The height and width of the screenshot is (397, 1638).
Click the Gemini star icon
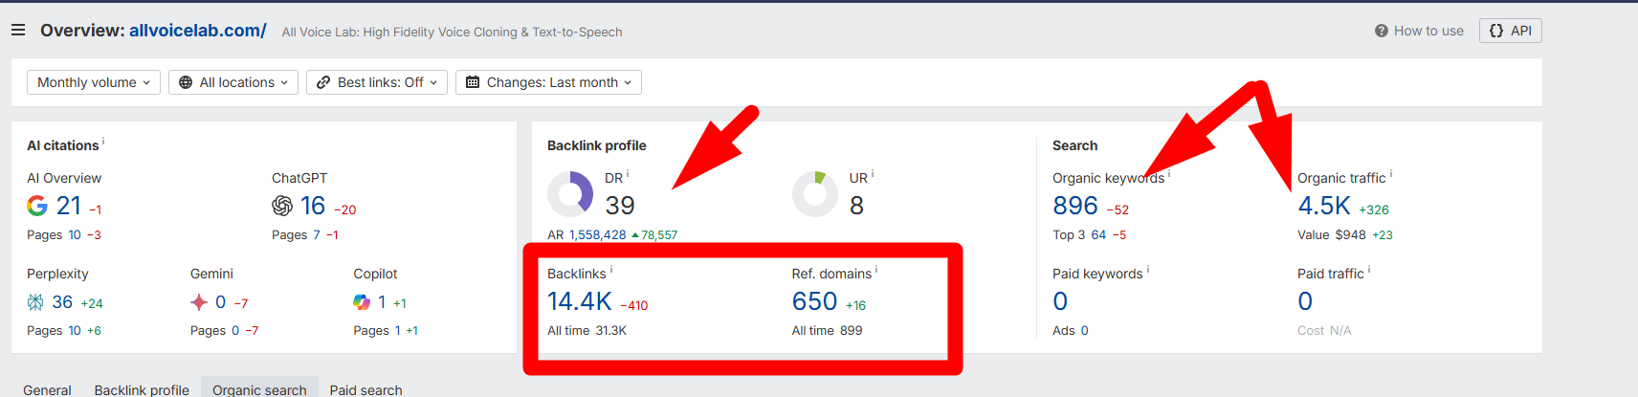click(x=199, y=302)
